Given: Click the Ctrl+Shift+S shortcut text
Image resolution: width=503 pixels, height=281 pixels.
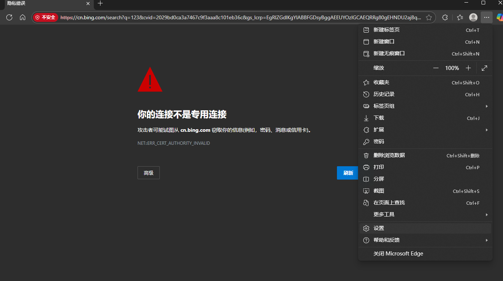Looking at the screenshot, I should [x=466, y=191].
